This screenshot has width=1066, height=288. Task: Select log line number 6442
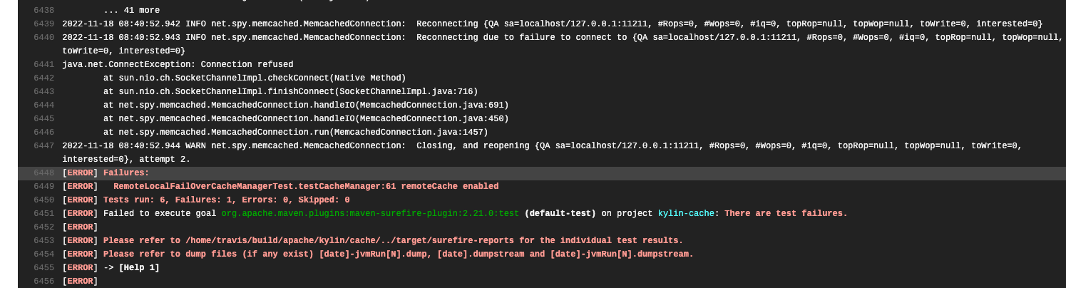pyautogui.click(x=43, y=78)
